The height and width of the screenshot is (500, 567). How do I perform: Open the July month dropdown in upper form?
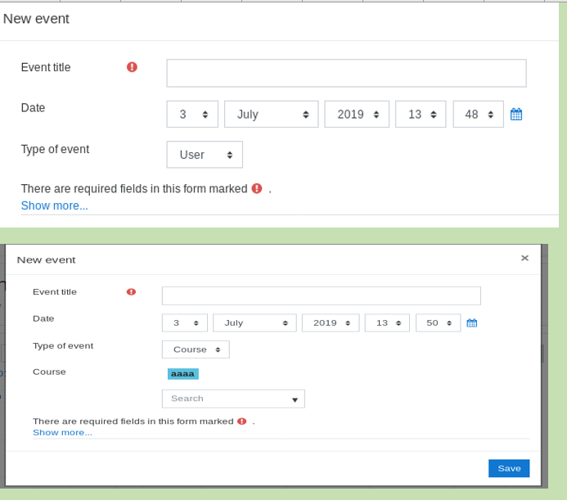pos(271,115)
